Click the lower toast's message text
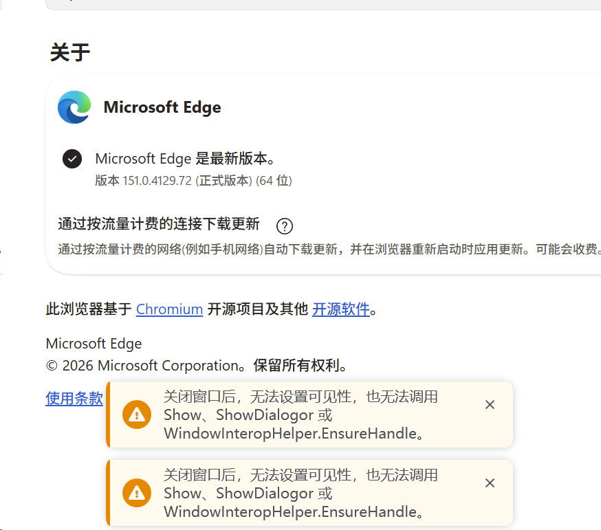Viewport: 601px width, 530px height. (300, 493)
